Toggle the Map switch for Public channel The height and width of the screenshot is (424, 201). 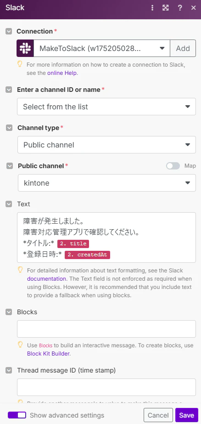click(x=173, y=166)
